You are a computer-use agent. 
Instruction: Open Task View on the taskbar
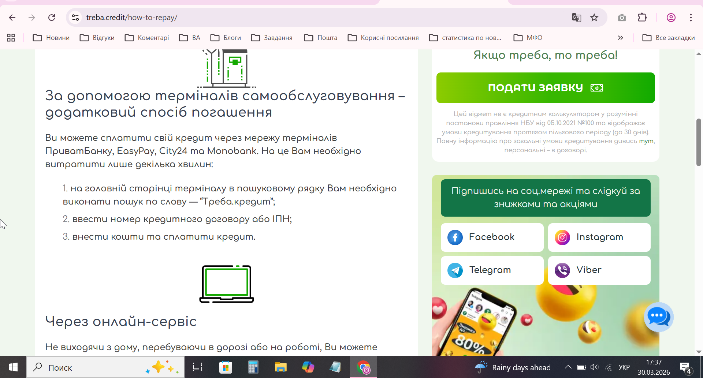point(198,367)
